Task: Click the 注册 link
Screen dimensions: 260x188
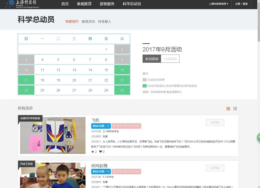Action: click(x=237, y=4)
